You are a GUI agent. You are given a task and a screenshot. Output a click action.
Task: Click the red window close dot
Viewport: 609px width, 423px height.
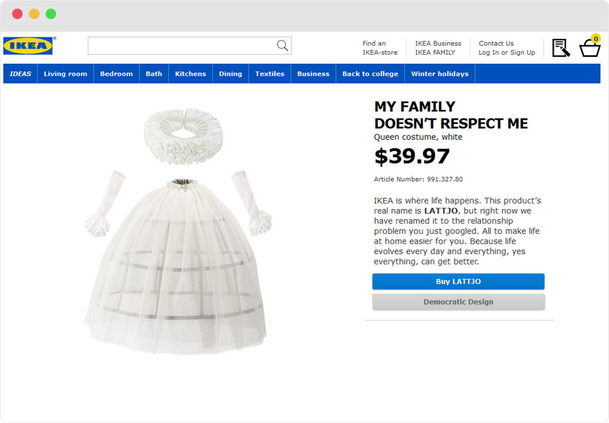click(x=17, y=14)
